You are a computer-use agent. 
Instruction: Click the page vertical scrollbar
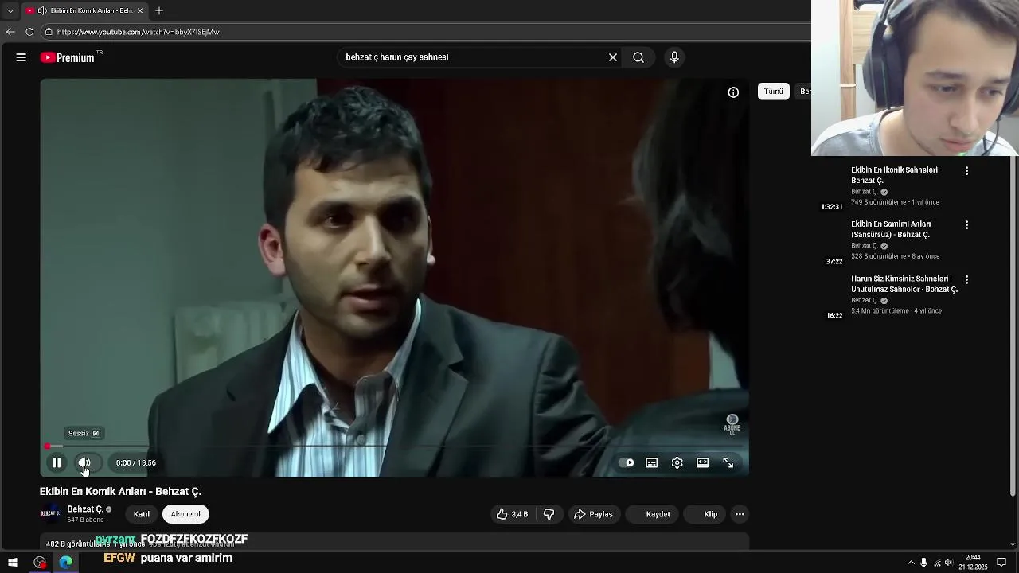(1013, 326)
